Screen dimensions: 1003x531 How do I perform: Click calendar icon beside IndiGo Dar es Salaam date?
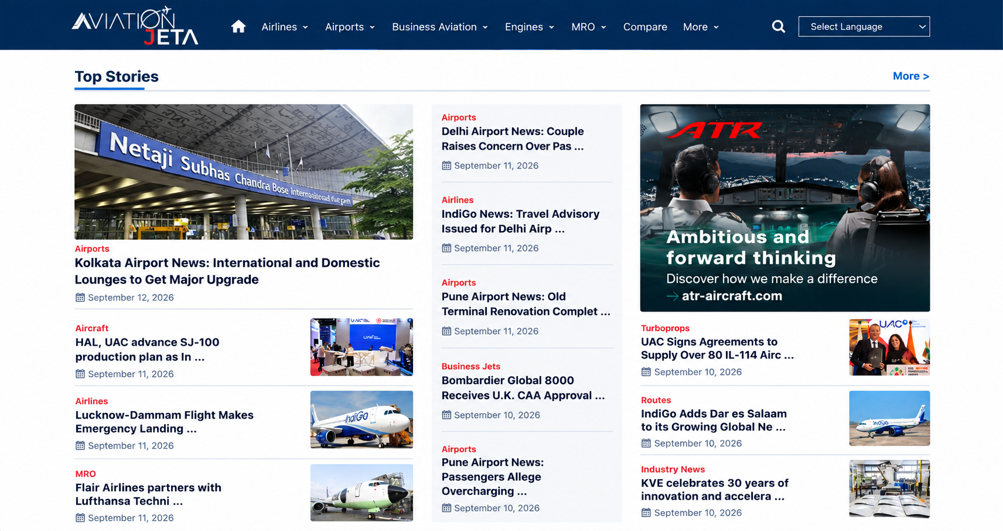646,443
